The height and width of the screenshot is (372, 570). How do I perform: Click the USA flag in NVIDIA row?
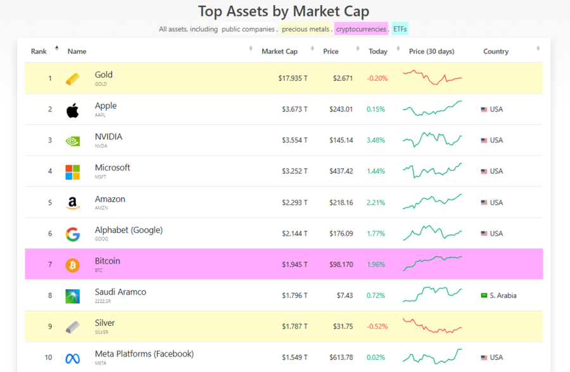(x=484, y=140)
